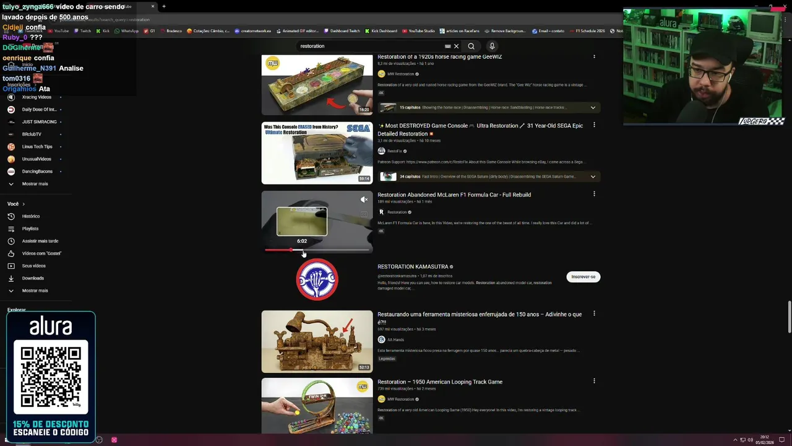Open the taskbar notification icon

point(781,440)
